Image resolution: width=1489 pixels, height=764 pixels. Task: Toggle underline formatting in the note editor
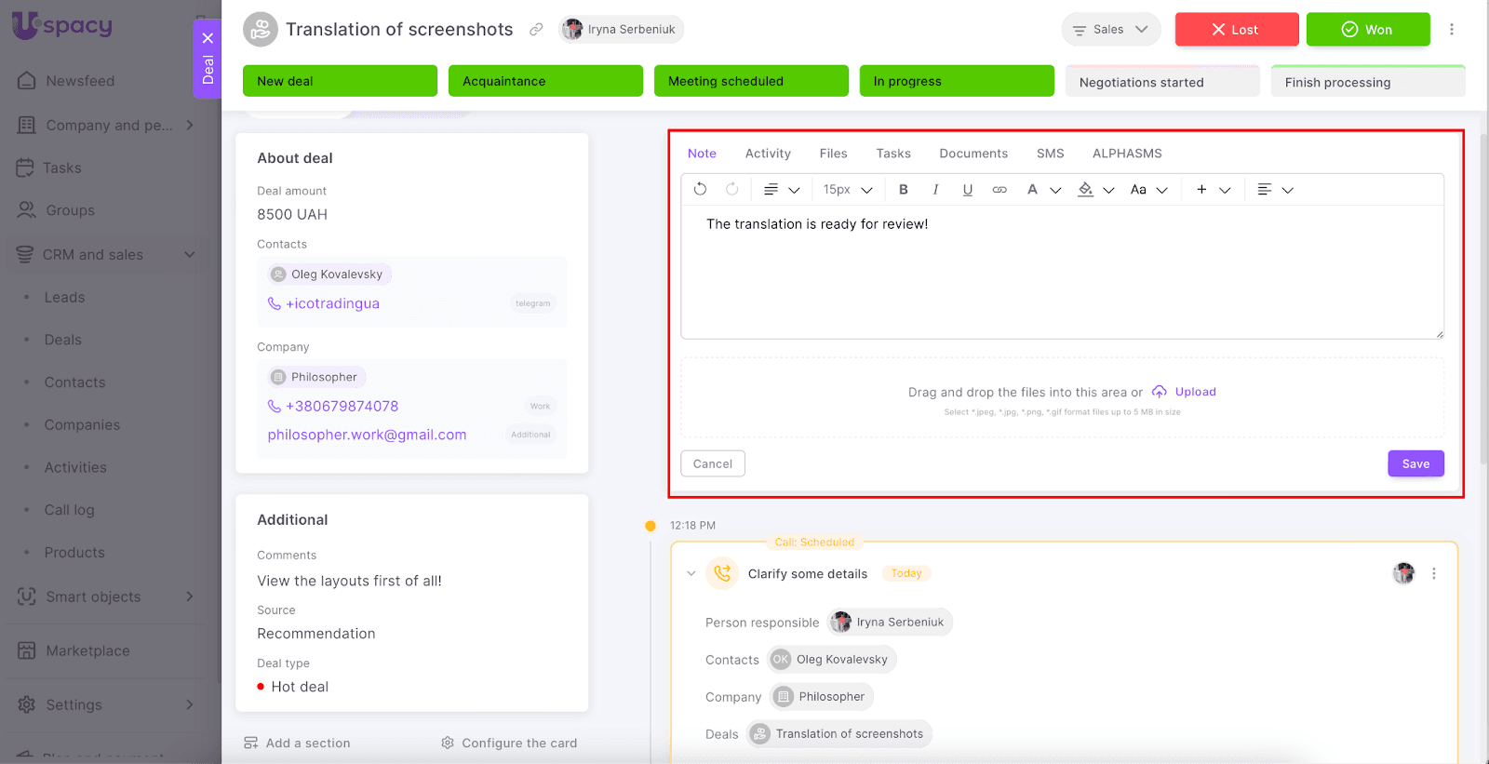(x=968, y=190)
